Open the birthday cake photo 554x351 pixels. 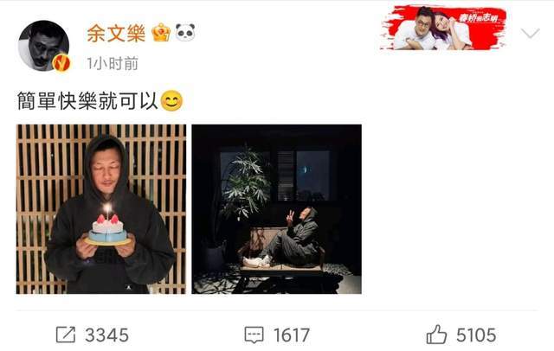pyautogui.click(x=101, y=209)
